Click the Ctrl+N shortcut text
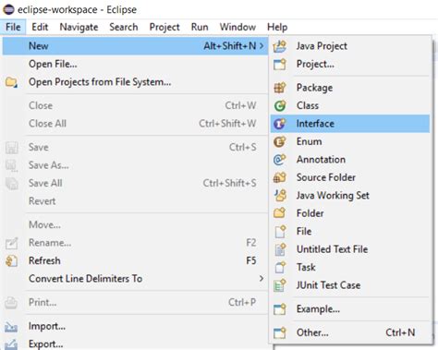This screenshot has height=350, width=438. 400,332
